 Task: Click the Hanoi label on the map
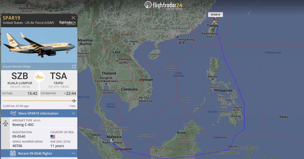[134, 41]
